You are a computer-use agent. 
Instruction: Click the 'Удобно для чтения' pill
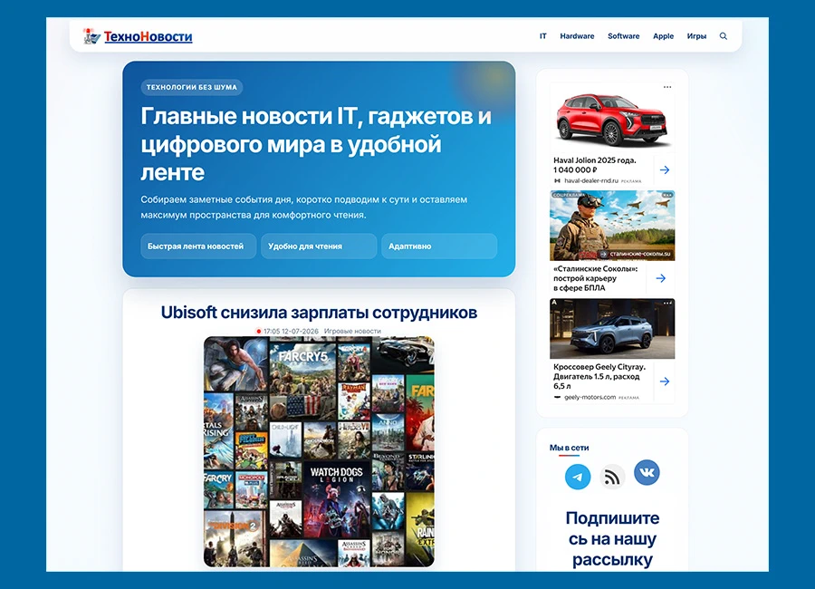pyautogui.click(x=319, y=246)
